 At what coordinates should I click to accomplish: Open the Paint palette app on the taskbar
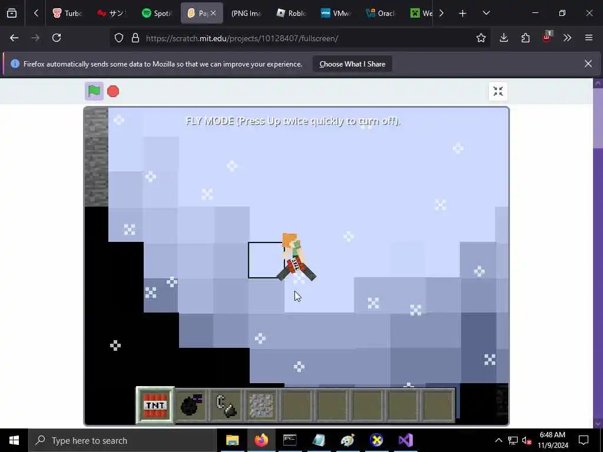point(347,440)
